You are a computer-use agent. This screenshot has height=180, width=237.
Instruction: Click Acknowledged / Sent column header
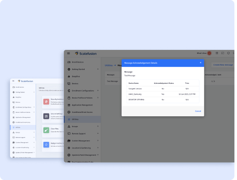213,75
